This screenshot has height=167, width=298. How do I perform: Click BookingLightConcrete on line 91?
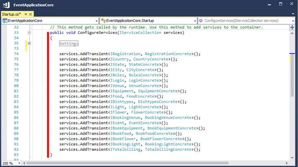168,144
